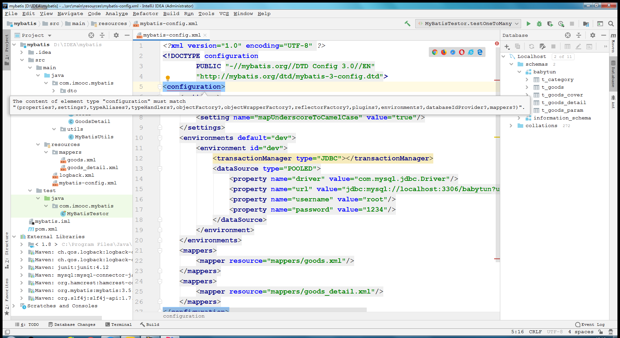Toggle the Favorites side tool window
Screen dimensions: 620x338
pos(7,297)
